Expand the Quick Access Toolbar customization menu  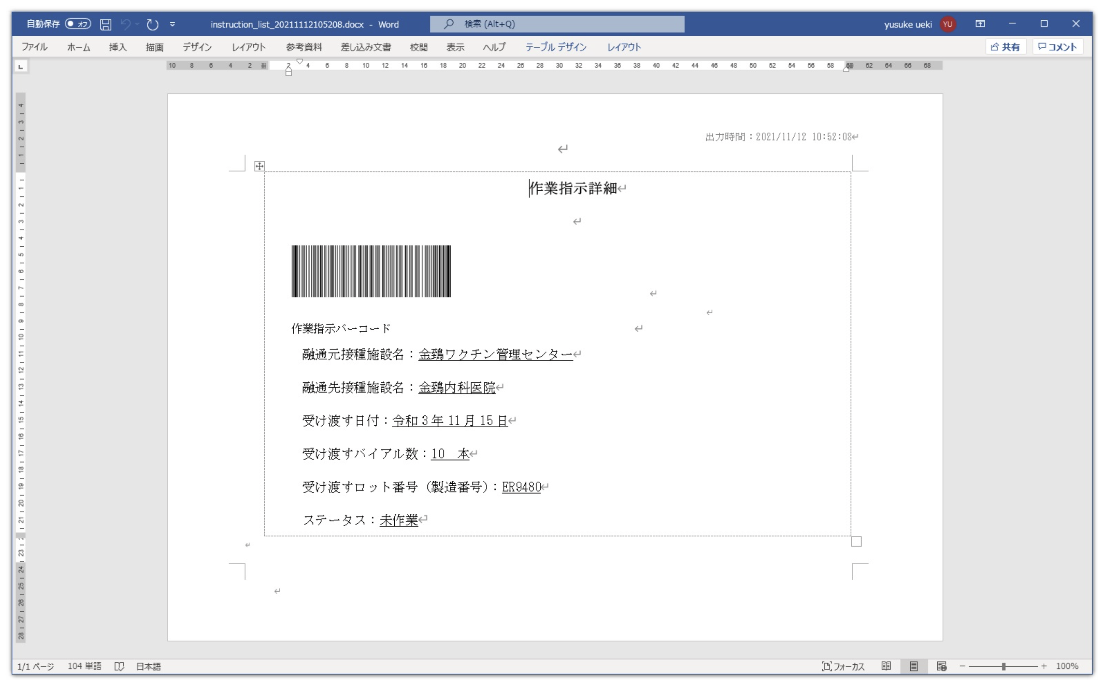[173, 24]
